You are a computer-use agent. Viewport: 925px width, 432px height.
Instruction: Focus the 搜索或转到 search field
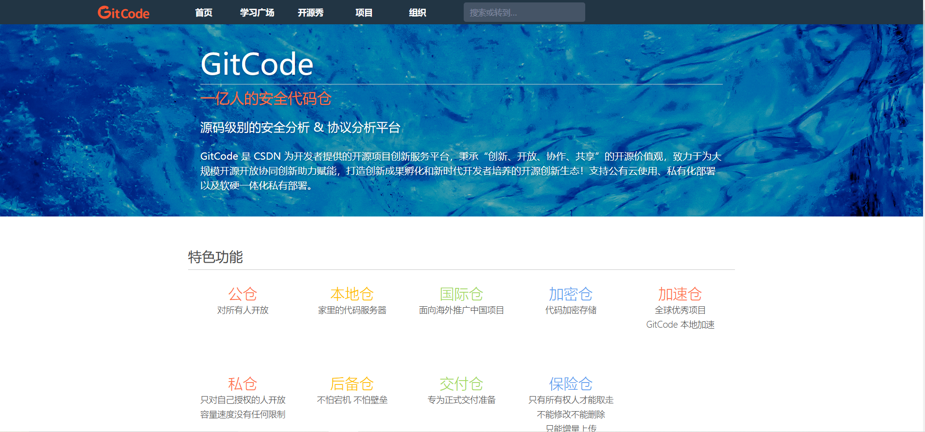coord(524,12)
